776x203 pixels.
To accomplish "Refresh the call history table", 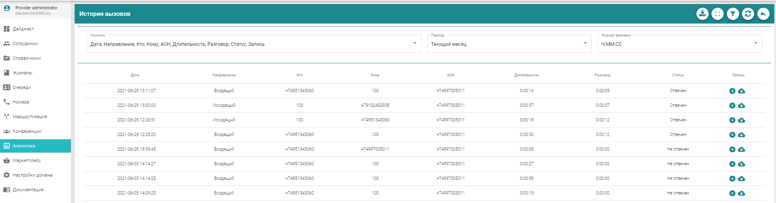I will tap(748, 14).
